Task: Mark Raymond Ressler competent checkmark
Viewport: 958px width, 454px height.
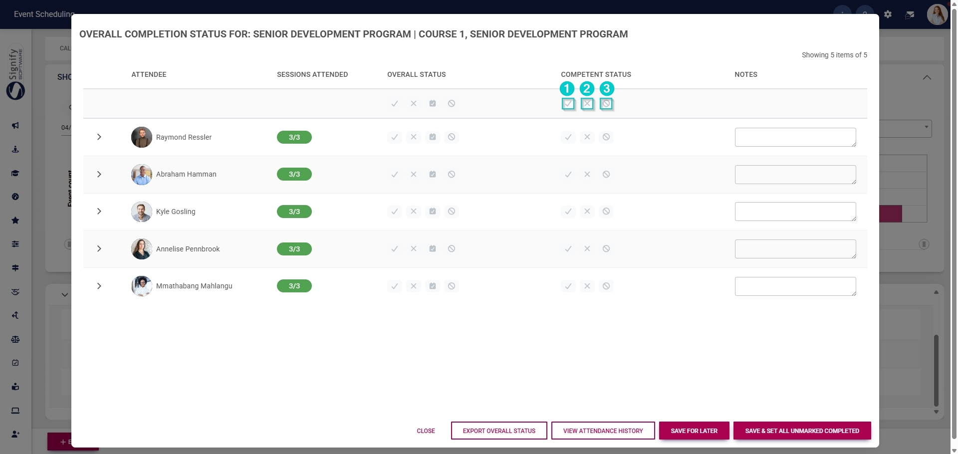Action: (568, 137)
